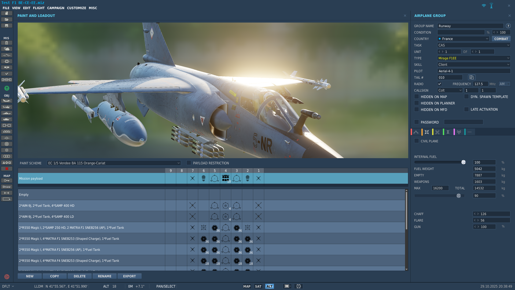
Task: Enable the Payload Restriction checkbox
Action: click(x=189, y=163)
